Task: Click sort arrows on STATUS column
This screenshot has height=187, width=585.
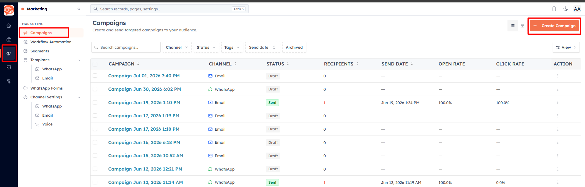Action: pyautogui.click(x=288, y=64)
